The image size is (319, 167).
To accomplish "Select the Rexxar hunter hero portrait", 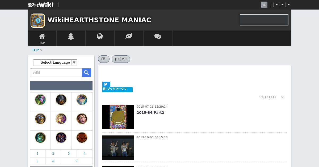I will (61, 100).
